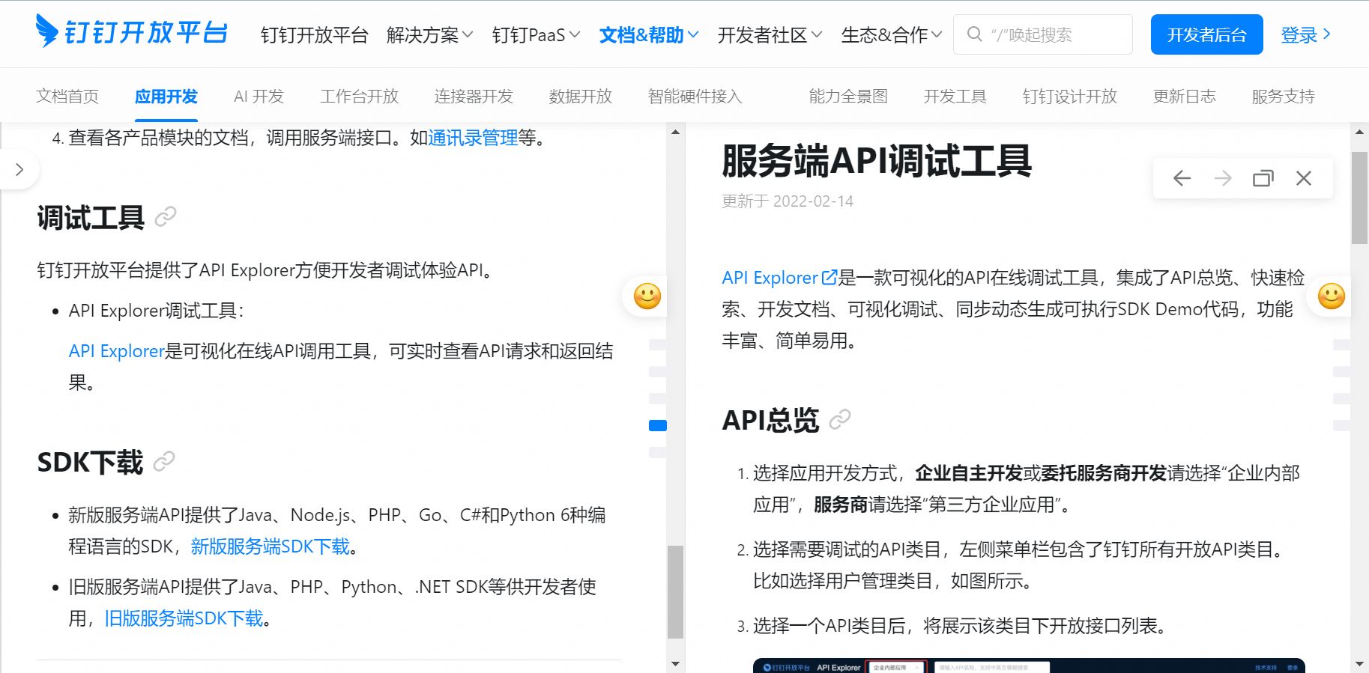Switch to the 应用开发 tab
1369x673 pixels.
point(166,96)
